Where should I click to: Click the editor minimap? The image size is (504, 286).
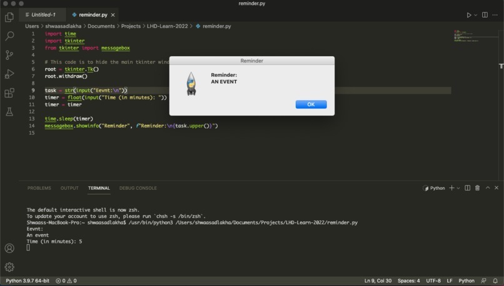pyautogui.click(x=476, y=36)
